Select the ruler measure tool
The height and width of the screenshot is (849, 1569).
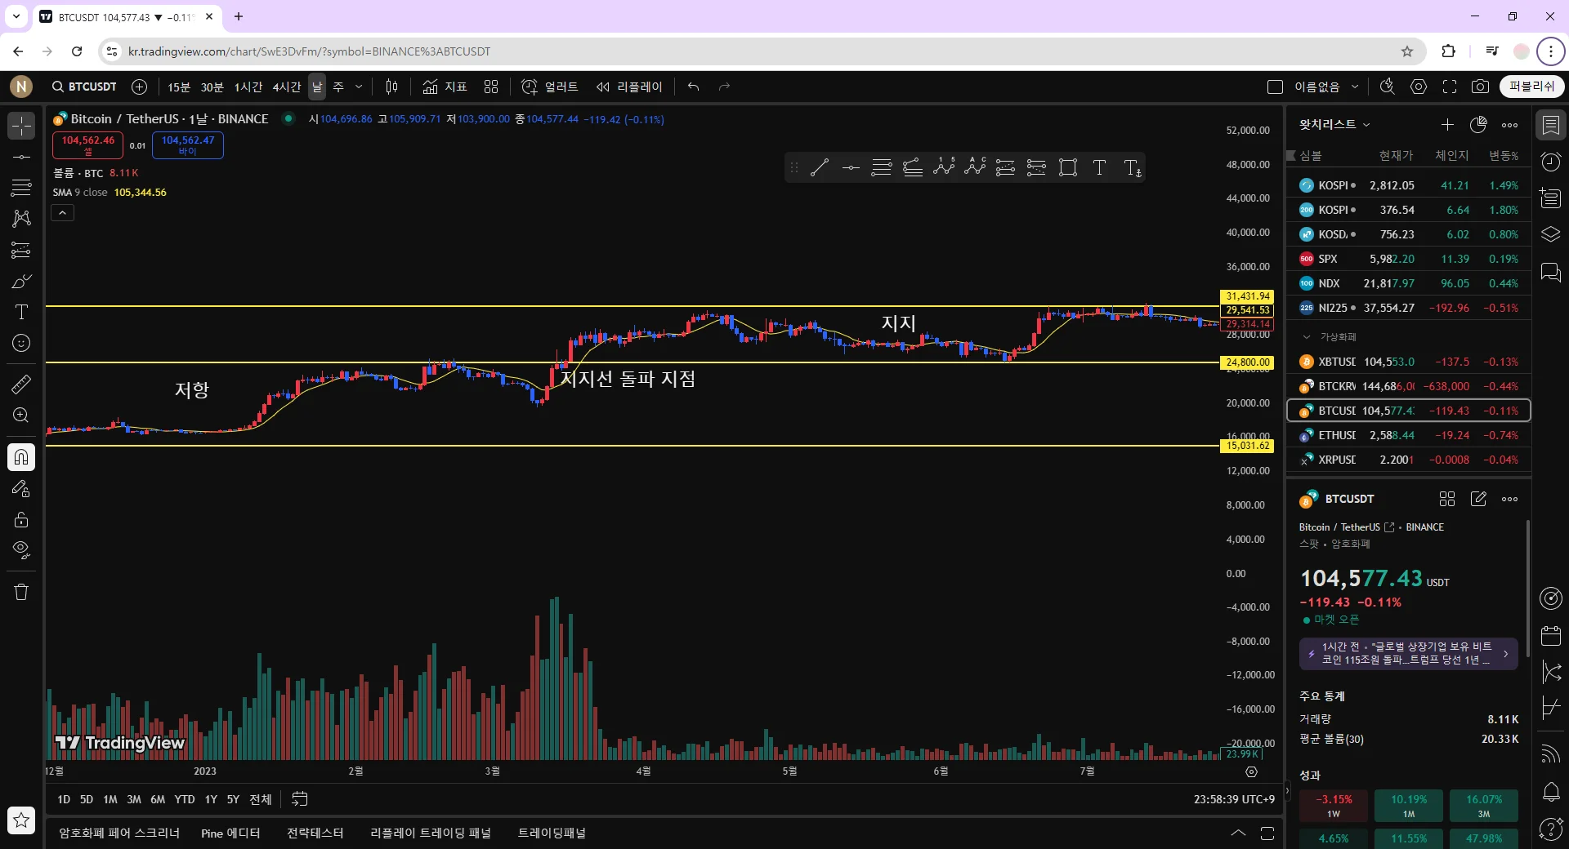click(21, 384)
